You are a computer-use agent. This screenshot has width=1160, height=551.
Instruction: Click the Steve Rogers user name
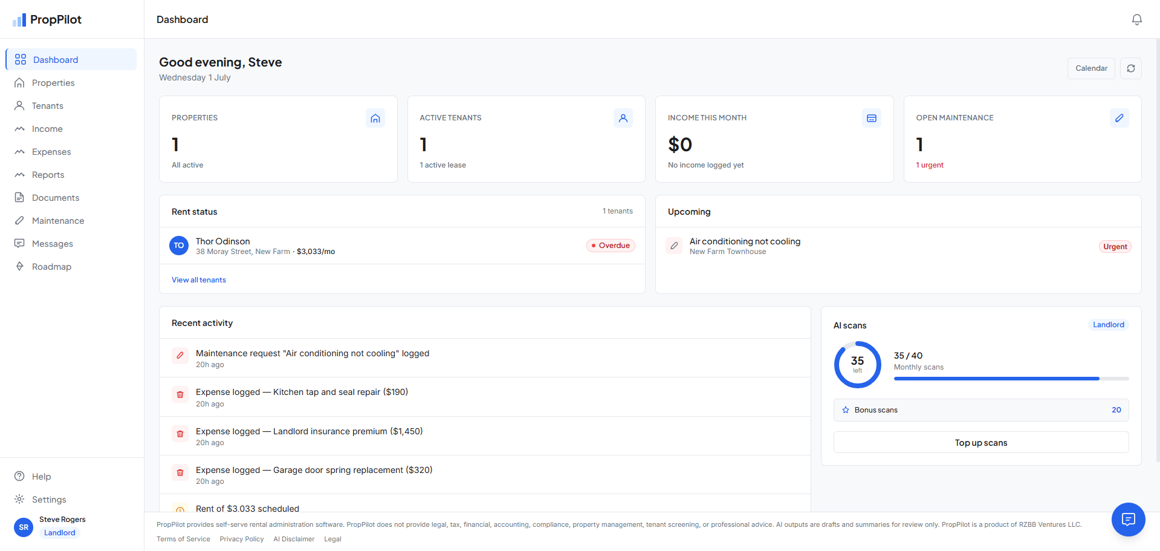(62, 520)
